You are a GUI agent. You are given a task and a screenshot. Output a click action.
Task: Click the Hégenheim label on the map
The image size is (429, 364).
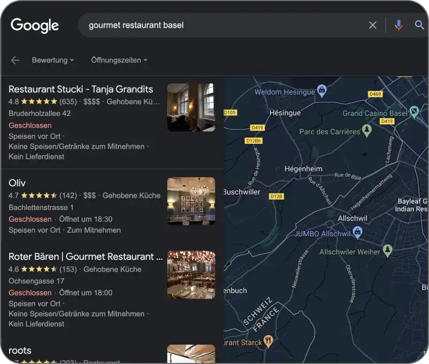tap(304, 169)
